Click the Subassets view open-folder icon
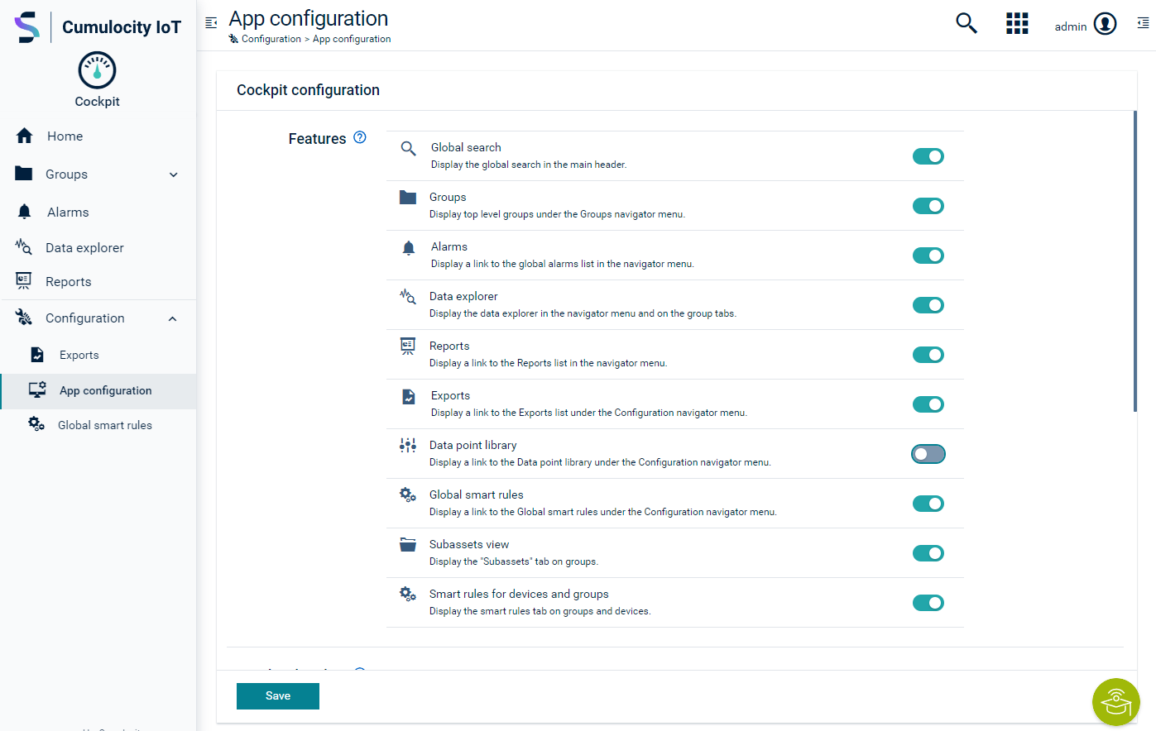This screenshot has height=731, width=1156. pos(408,544)
